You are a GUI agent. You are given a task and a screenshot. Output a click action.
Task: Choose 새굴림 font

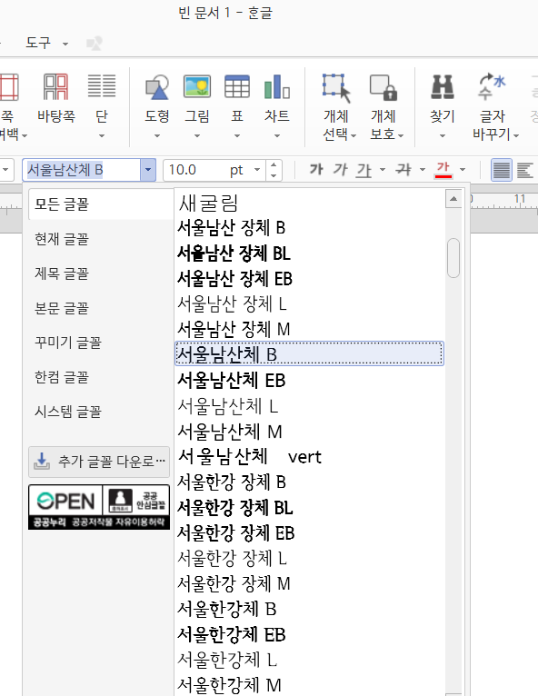pyautogui.click(x=309, y=204)
